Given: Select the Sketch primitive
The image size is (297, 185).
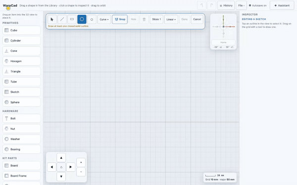Looking at the screenshot, I should click(22, 92).
